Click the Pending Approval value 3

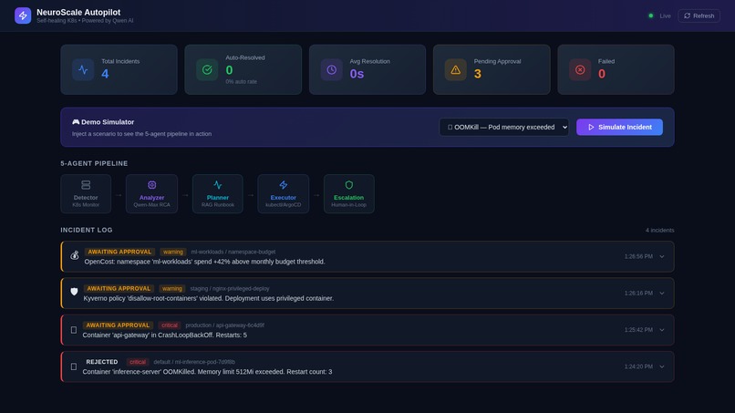[477, 74]
